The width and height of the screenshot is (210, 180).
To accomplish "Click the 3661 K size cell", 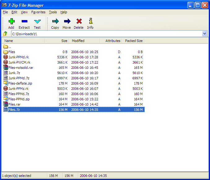I will (62, 62).
